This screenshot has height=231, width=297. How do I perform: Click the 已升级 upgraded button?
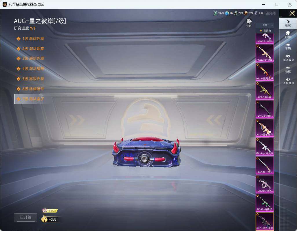click(x=25, y=217)
